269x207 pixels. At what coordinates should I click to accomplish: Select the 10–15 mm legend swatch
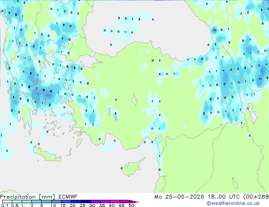coord(56,202)
